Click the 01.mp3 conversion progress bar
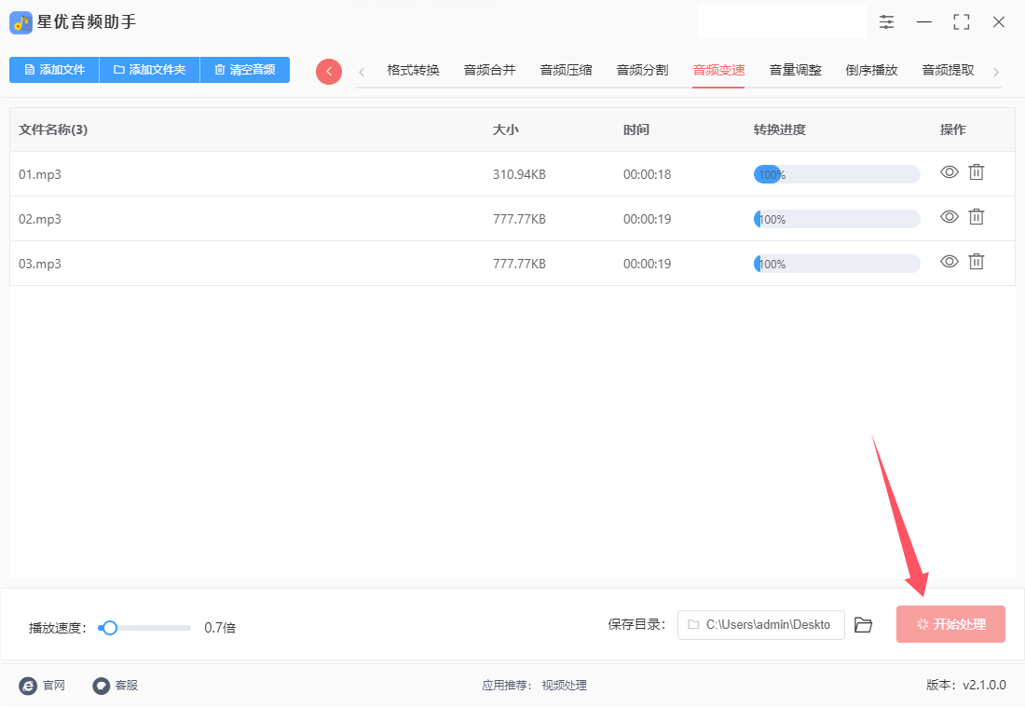This screenshot has width=1025, height=708. pos(837,174)
